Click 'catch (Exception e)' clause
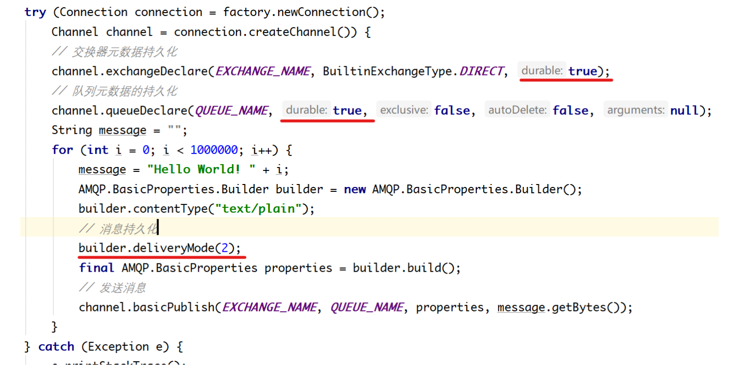The height and width of the screenshot is (370, 753). pos(105,347)
